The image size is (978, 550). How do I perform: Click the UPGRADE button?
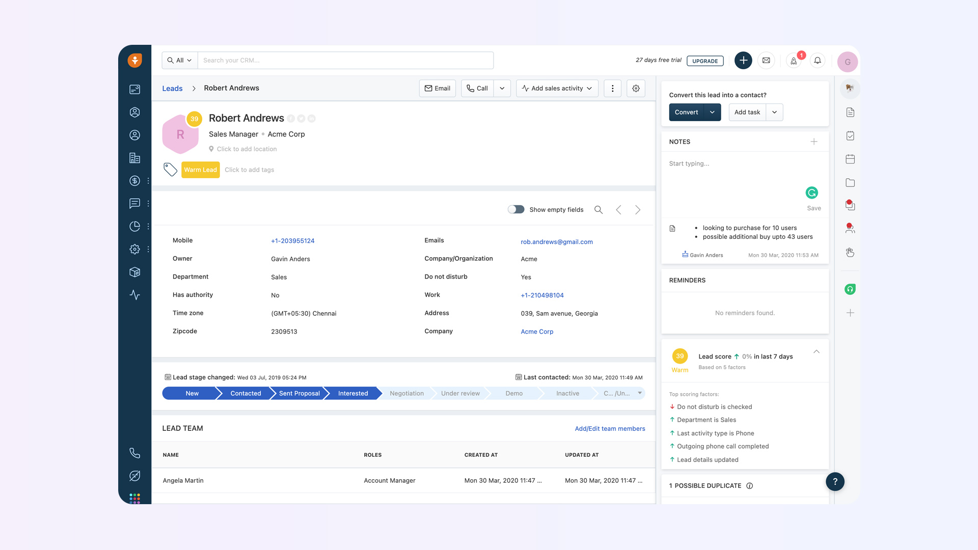click(705, 61)
